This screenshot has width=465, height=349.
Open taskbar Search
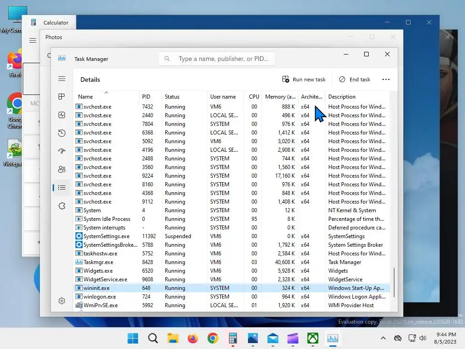pyautogui.click(x=153, y=338)
